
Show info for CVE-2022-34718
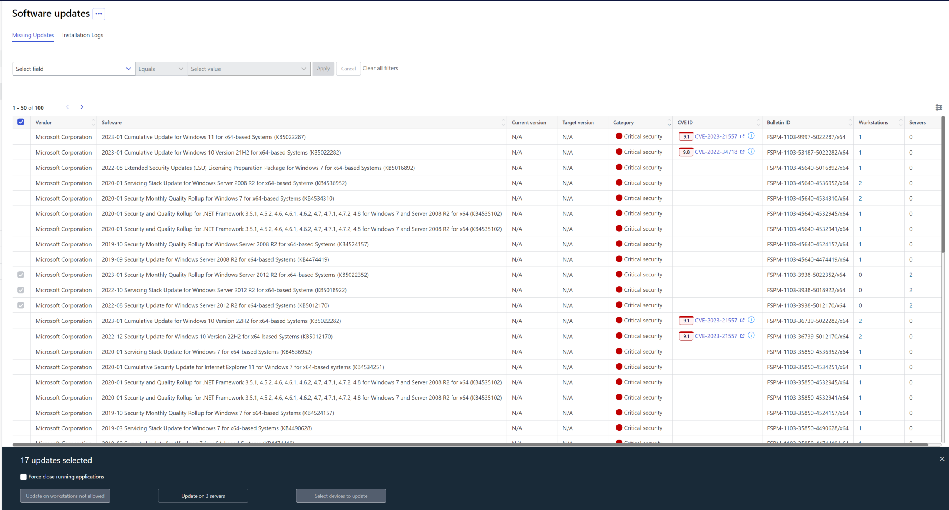(751, 151)
